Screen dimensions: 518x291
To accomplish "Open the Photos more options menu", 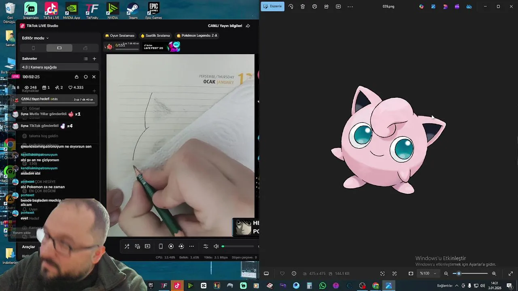I will [350, 6].
